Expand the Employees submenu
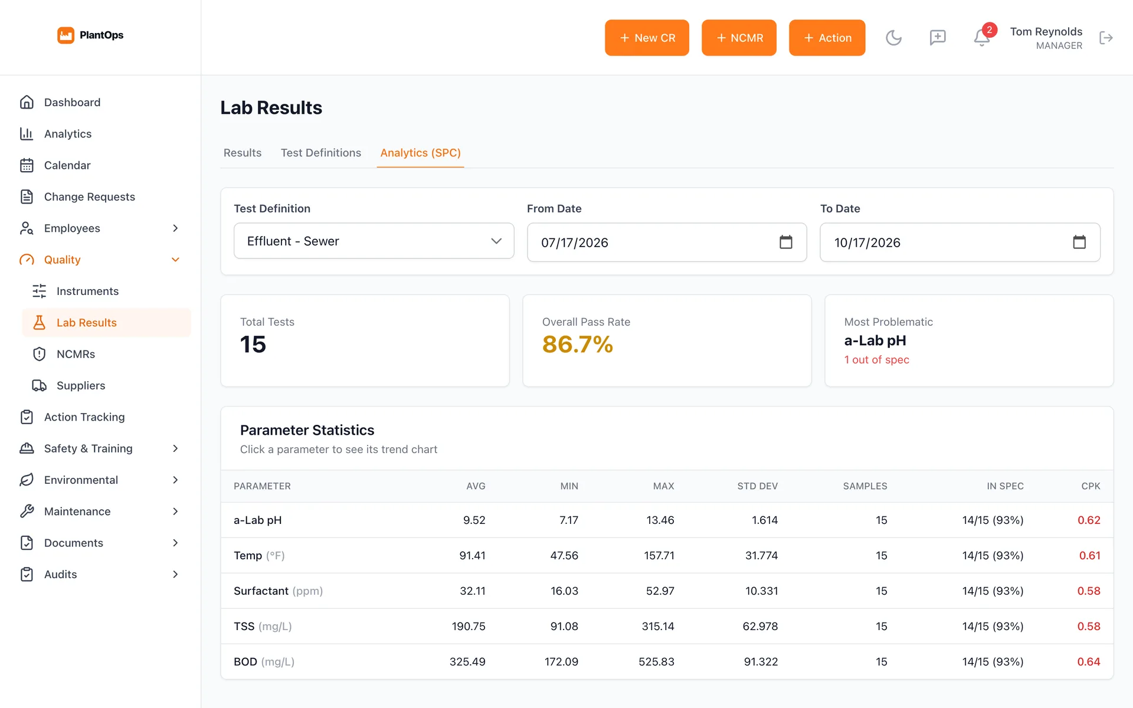This screenshot has height=708, width=1133. tap(175, 228)
